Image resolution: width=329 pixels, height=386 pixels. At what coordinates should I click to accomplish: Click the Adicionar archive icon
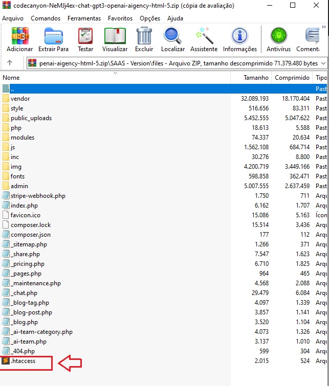(x=19, y=36)
